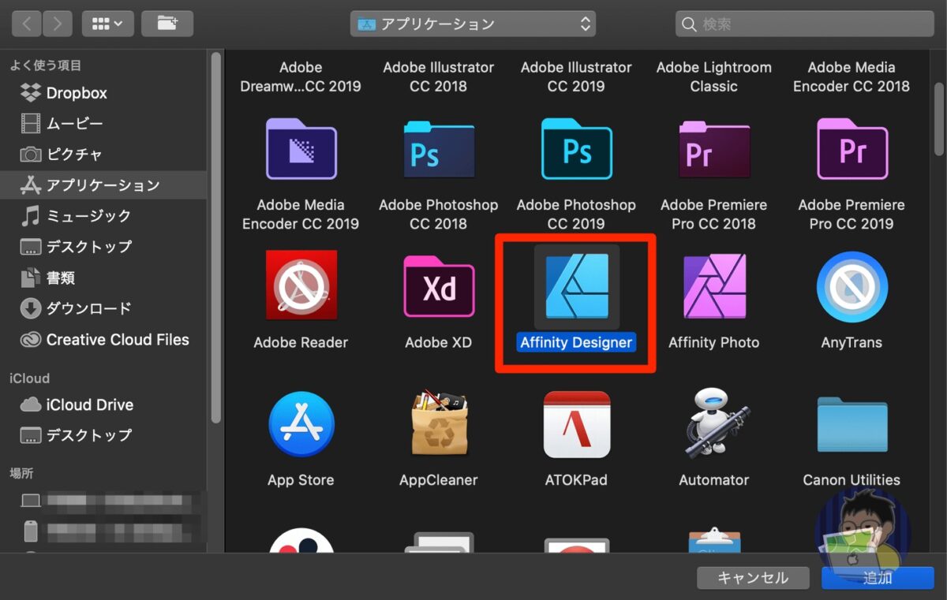Screen dimensions: 947x600
Task: Click the AnyTrans file name
Action: point(852,342)
